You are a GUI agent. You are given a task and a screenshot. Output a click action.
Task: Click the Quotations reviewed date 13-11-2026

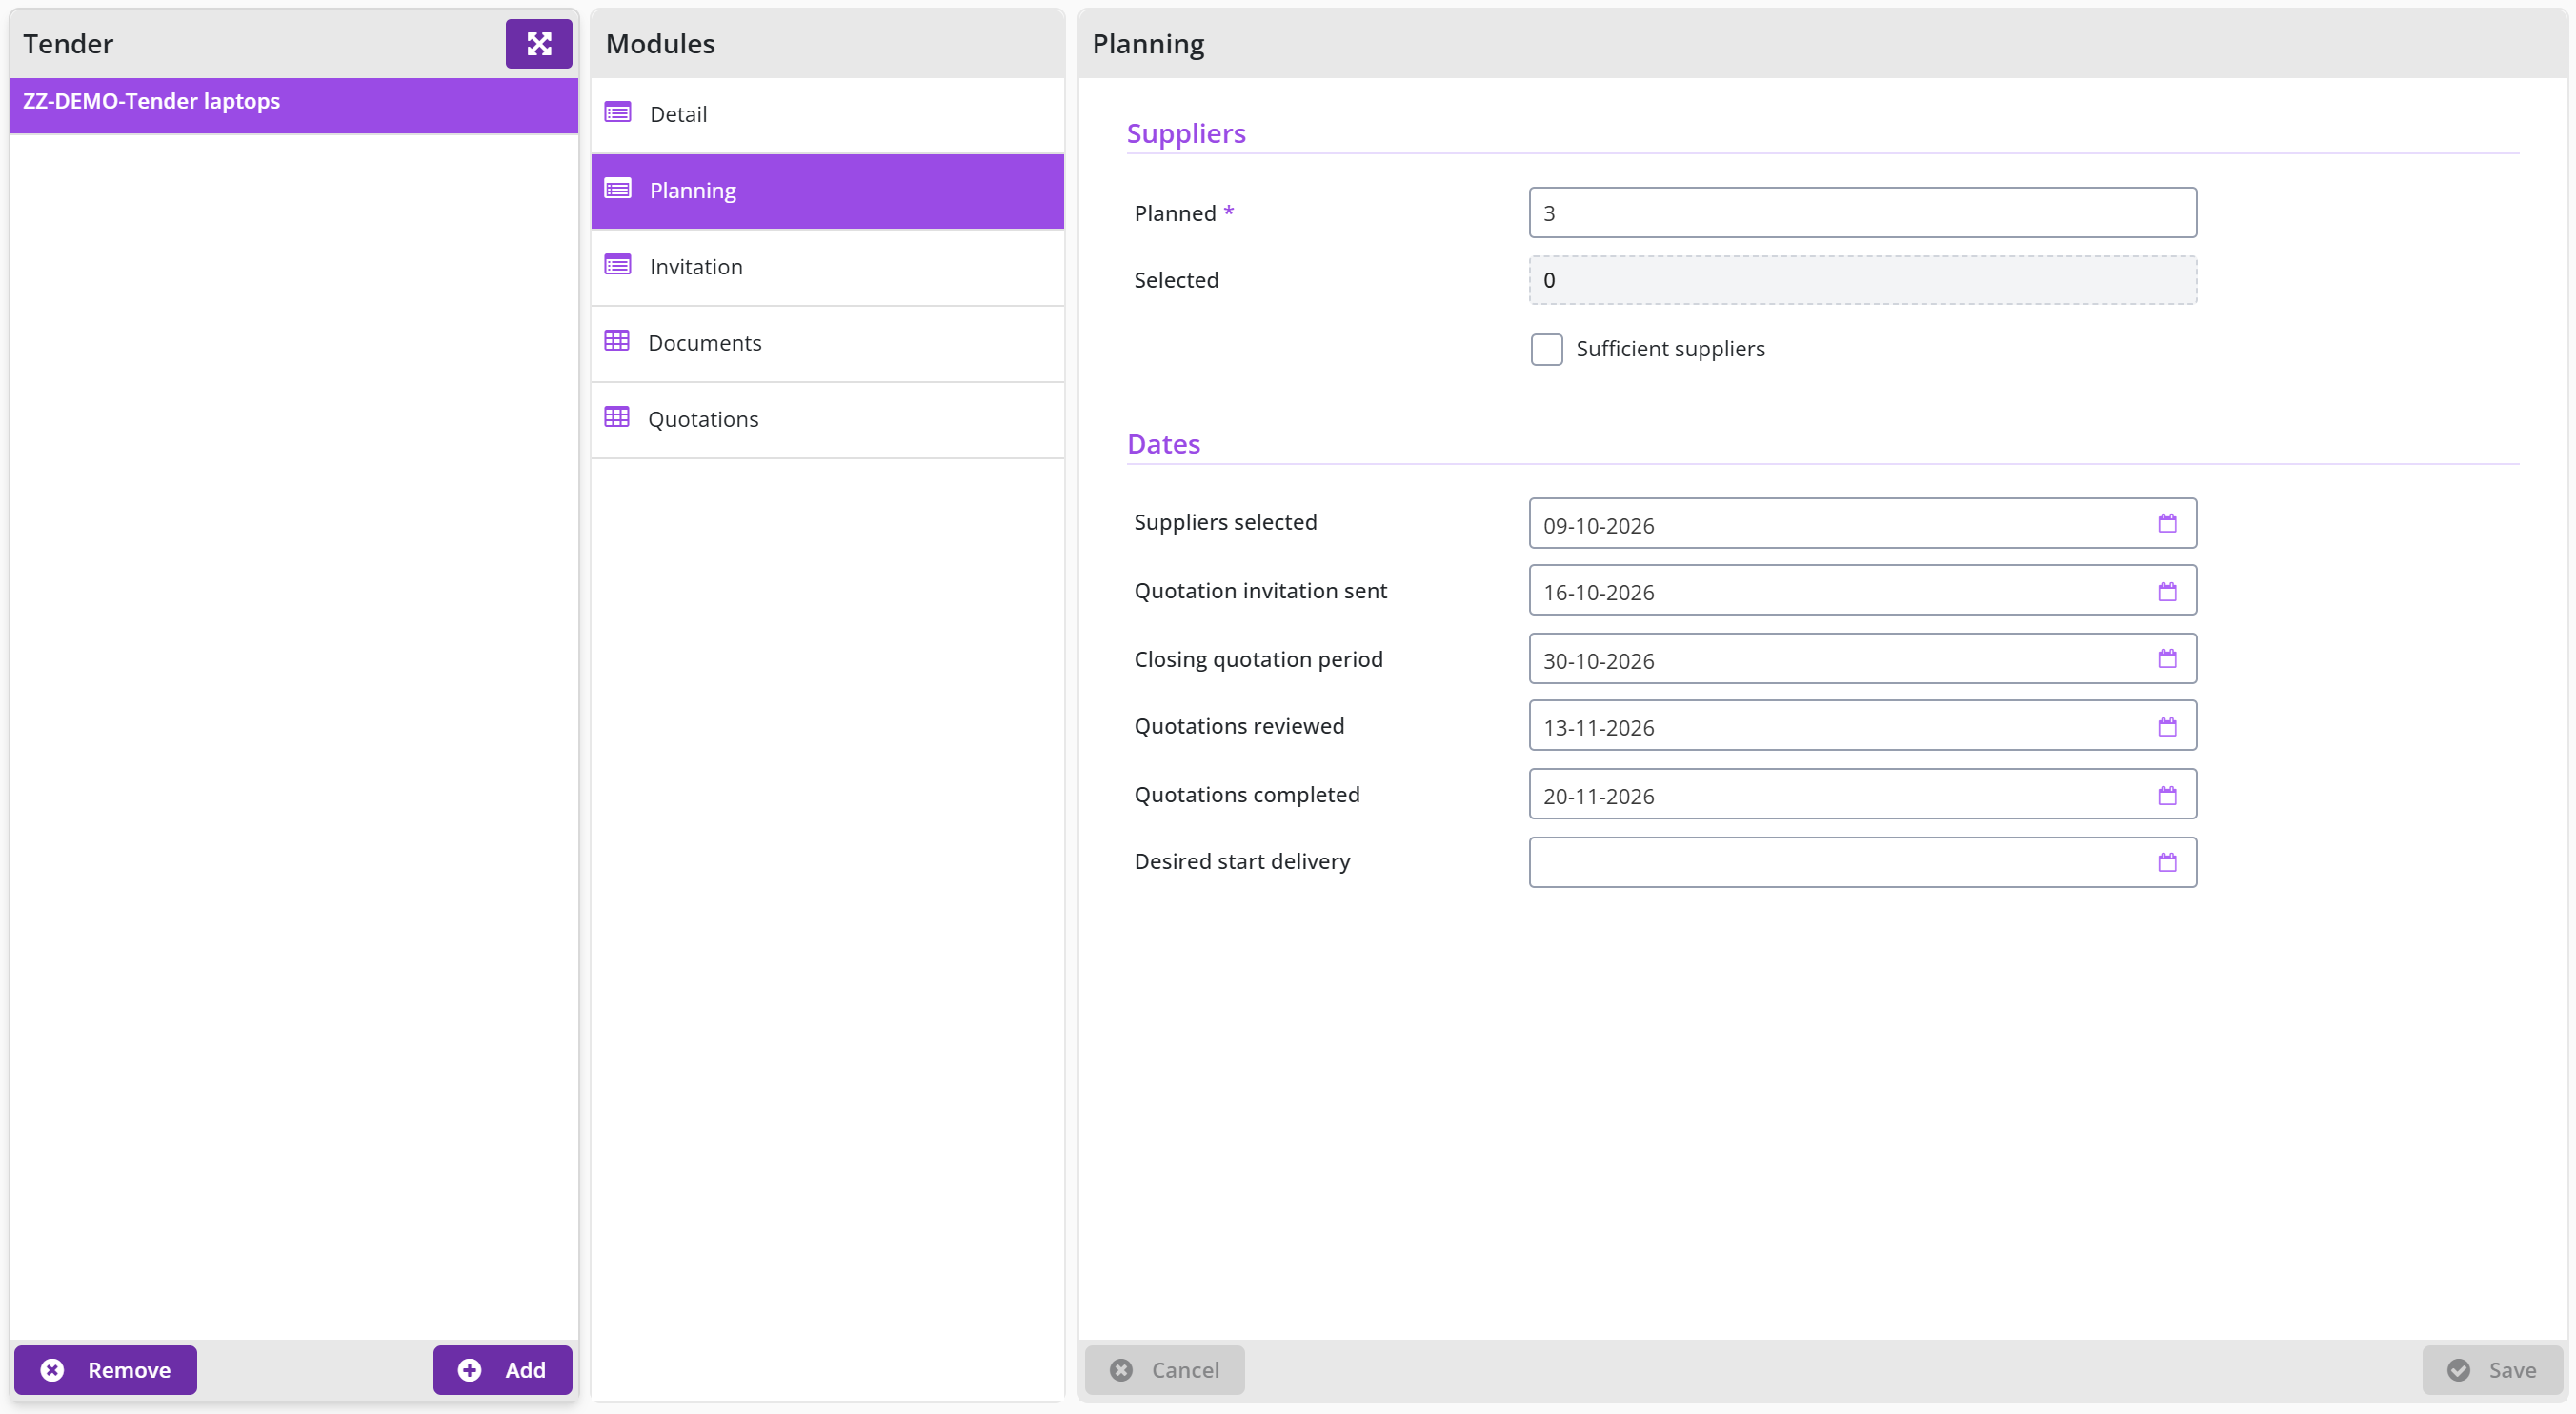pos(1598,728)
